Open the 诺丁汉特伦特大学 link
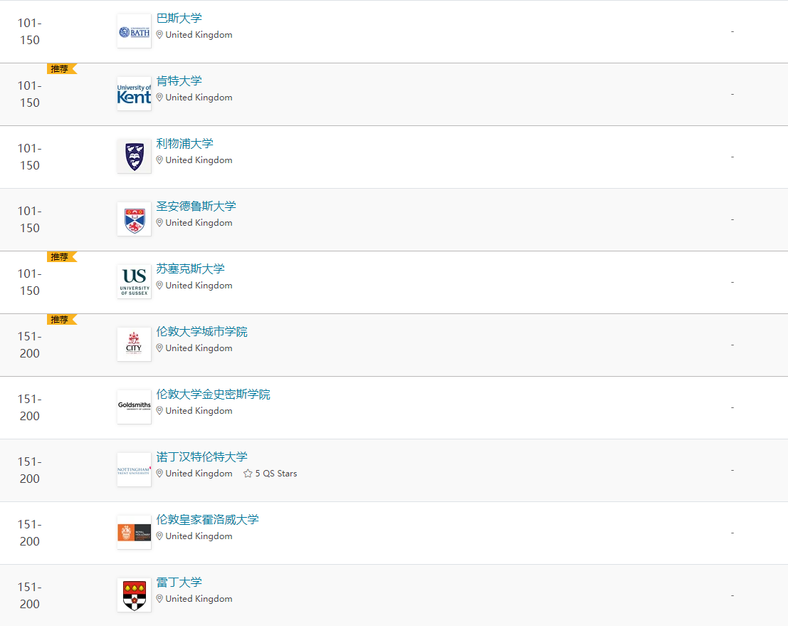The width and height of the screenshot is (788, 626). point(201,457)
